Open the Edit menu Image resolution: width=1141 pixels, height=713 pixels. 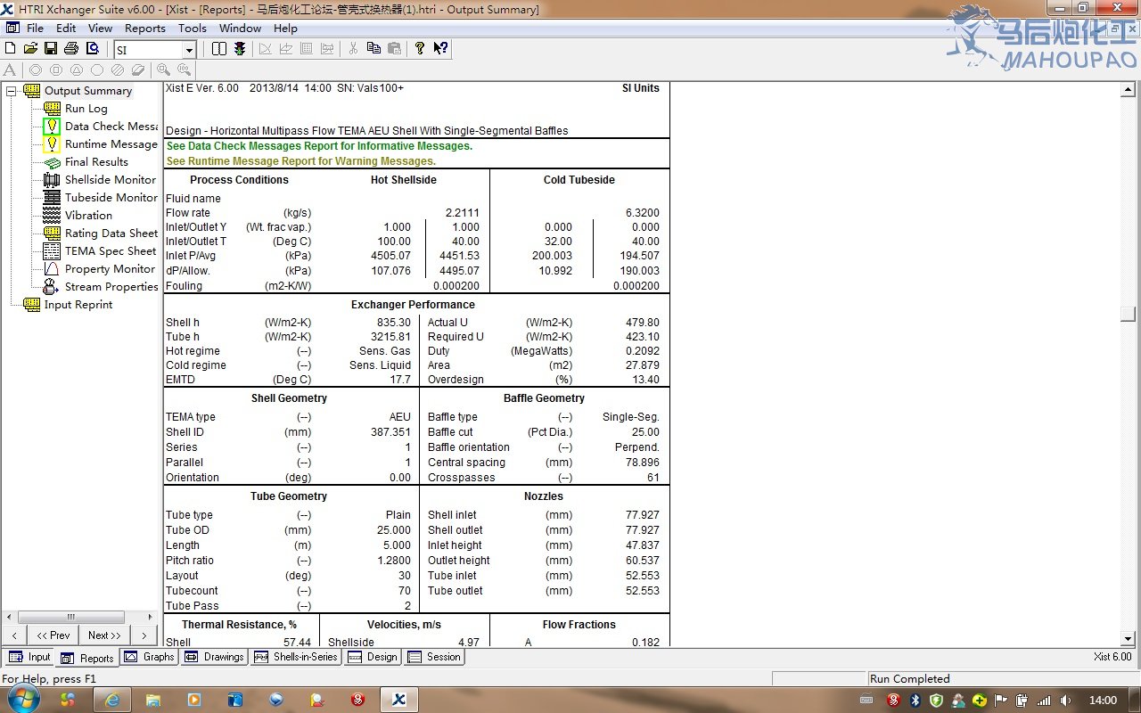click(x=66, y=29)
